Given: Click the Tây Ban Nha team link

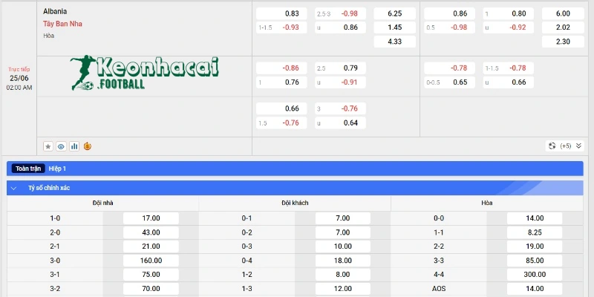Looking at the screenshot, I should tap(62, 24).
